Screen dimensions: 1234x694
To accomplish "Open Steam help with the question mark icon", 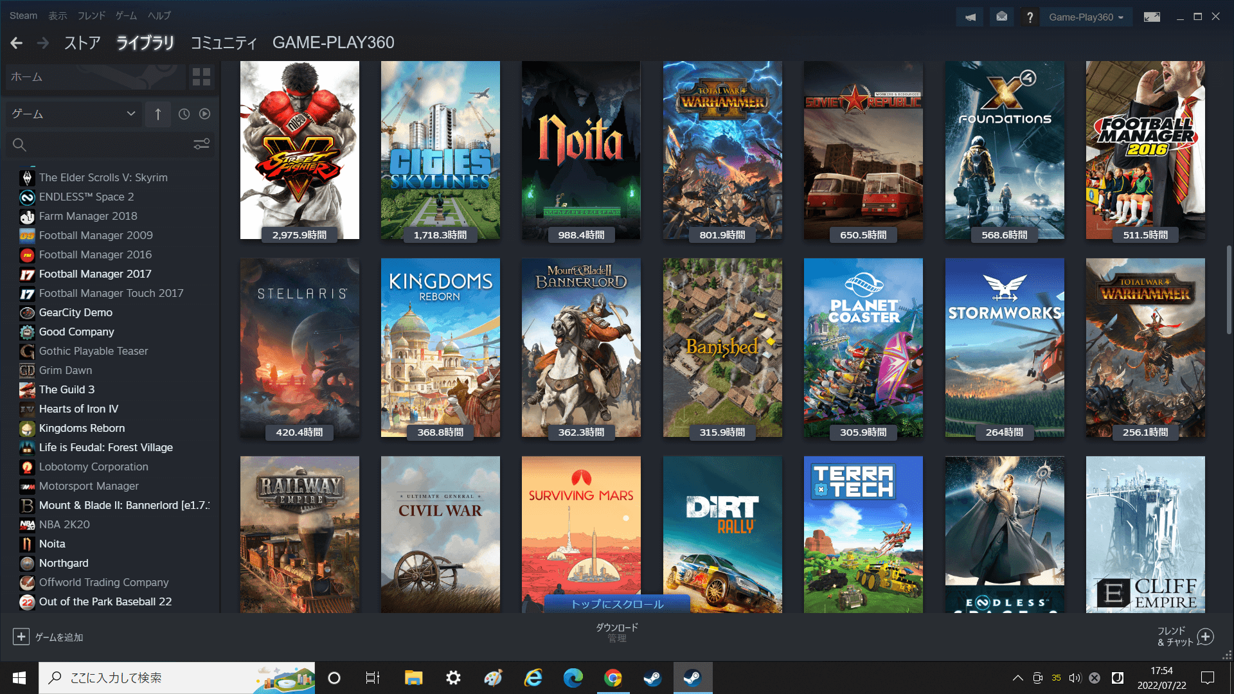I will (1030, 17).
